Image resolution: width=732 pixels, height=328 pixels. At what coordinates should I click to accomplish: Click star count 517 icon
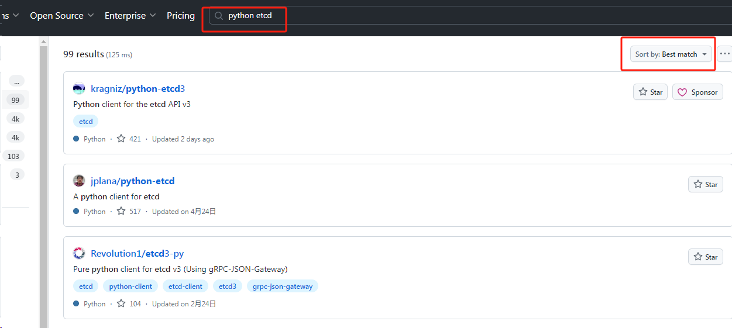click(x=121, y=212)
